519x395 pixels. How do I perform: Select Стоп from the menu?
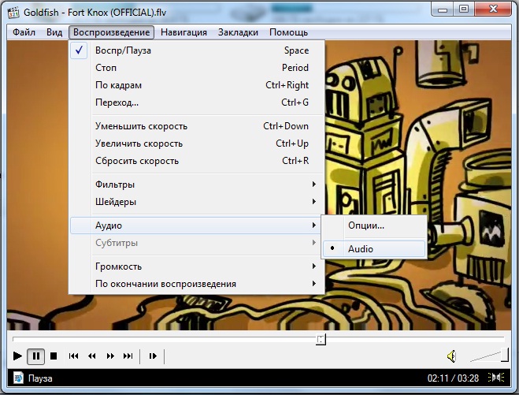click(197, 68)
